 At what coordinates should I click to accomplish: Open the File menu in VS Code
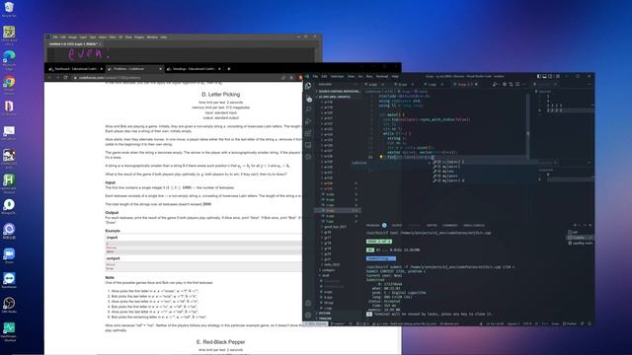point(315,76)
